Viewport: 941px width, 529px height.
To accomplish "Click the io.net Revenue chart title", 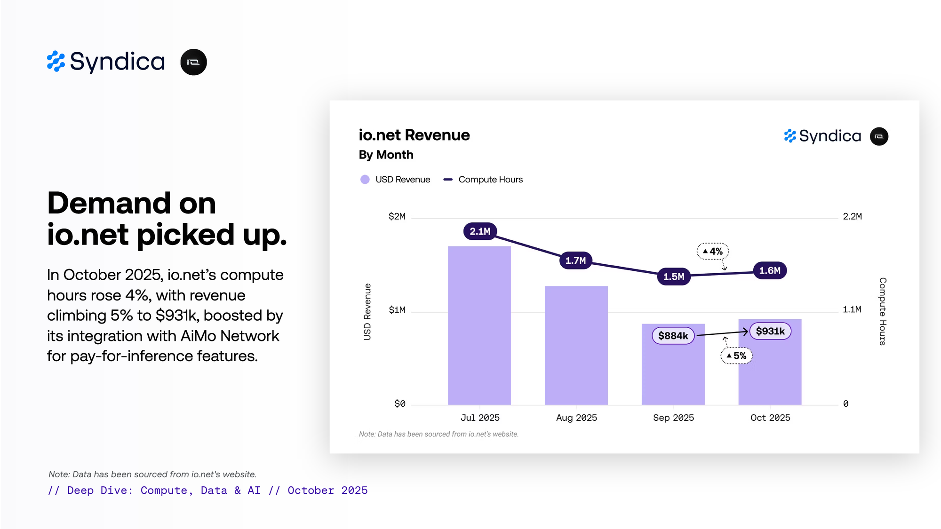I will (414, 135).
